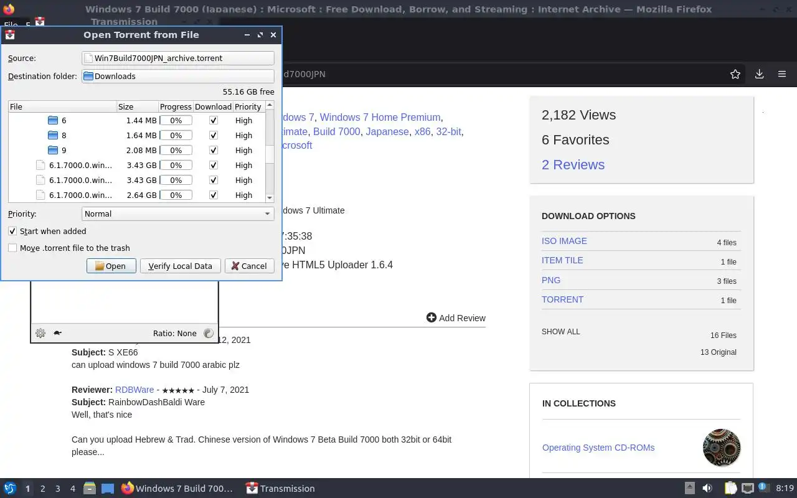Open the update notifier tray icon

click(764, 488)
